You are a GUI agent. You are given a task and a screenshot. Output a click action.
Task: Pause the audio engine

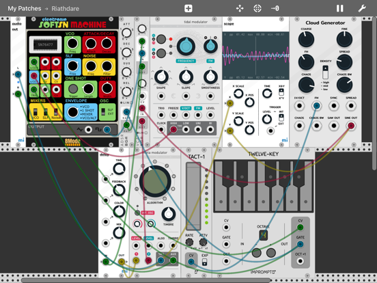pos(339,9)
